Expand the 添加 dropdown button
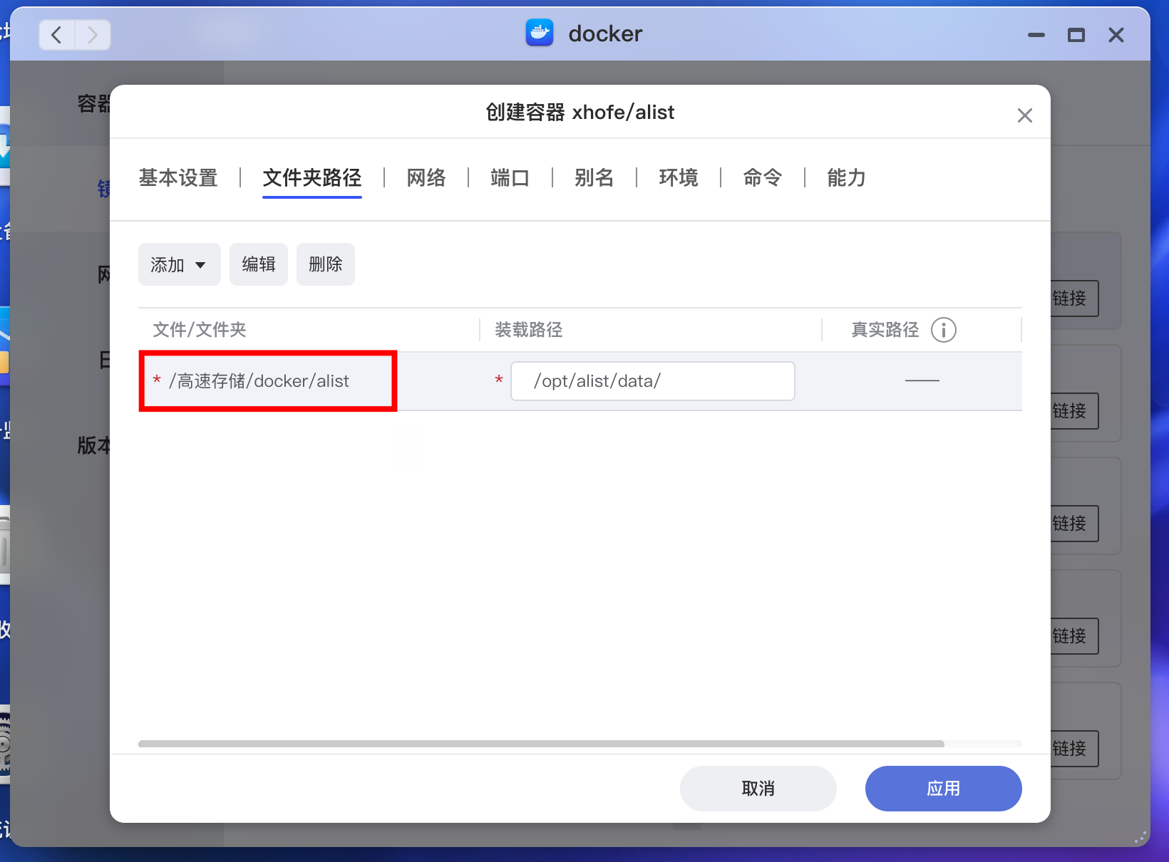The height and width of the screenshot is (862, 1169). (180, 264)
